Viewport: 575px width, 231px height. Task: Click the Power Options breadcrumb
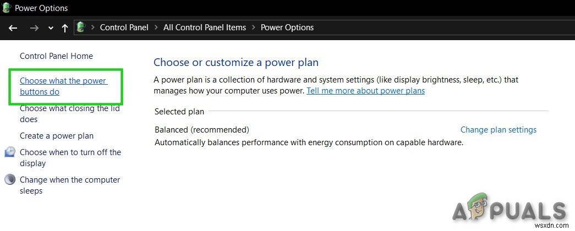287,28
